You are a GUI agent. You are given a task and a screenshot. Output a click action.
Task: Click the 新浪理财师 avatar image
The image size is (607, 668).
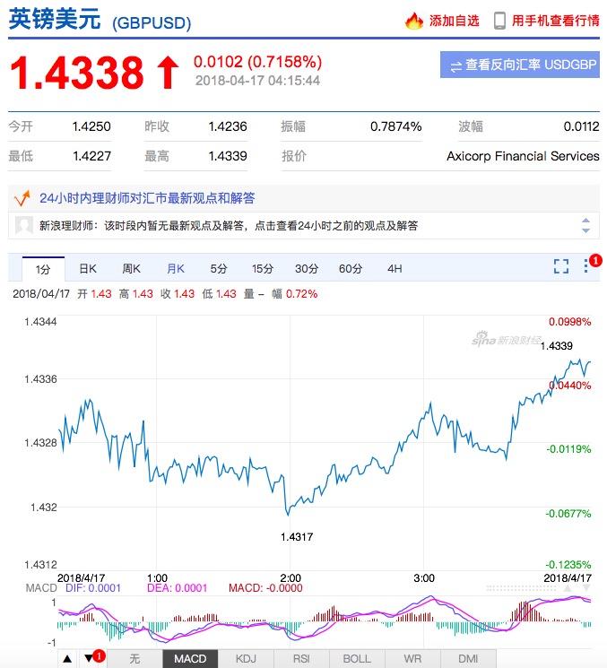(24, 225)
